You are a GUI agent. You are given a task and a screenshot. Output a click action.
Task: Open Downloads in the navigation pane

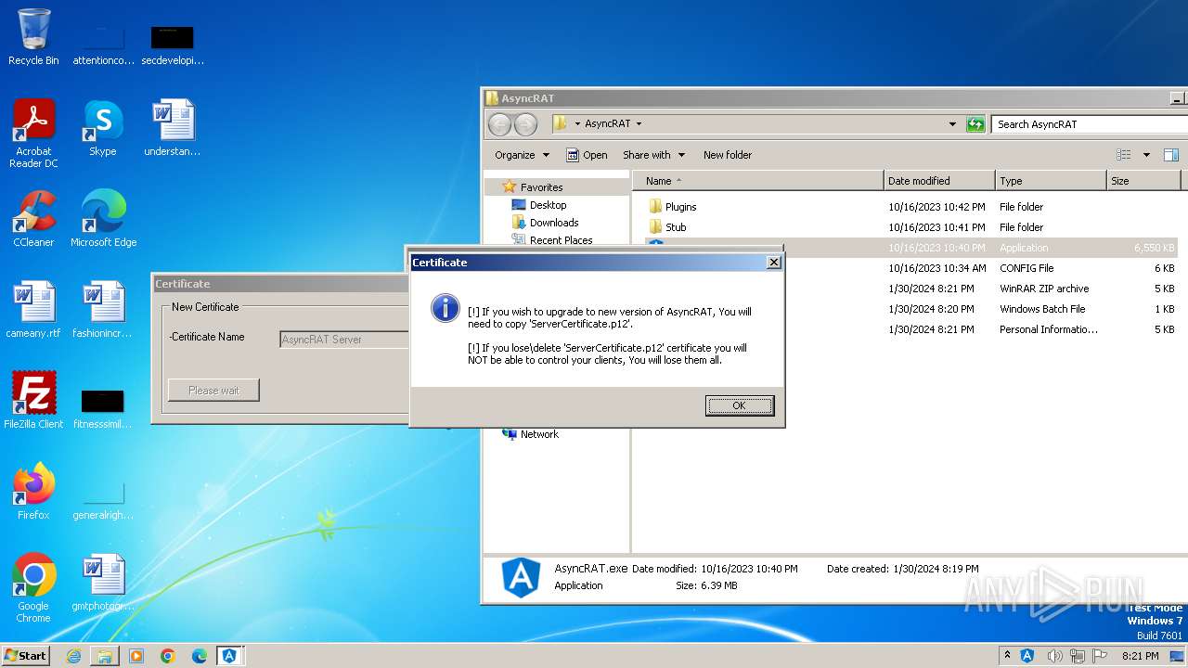[x=554, y=223]
